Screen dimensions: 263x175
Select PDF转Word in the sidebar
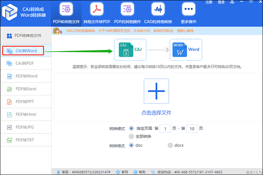[26, 76]
